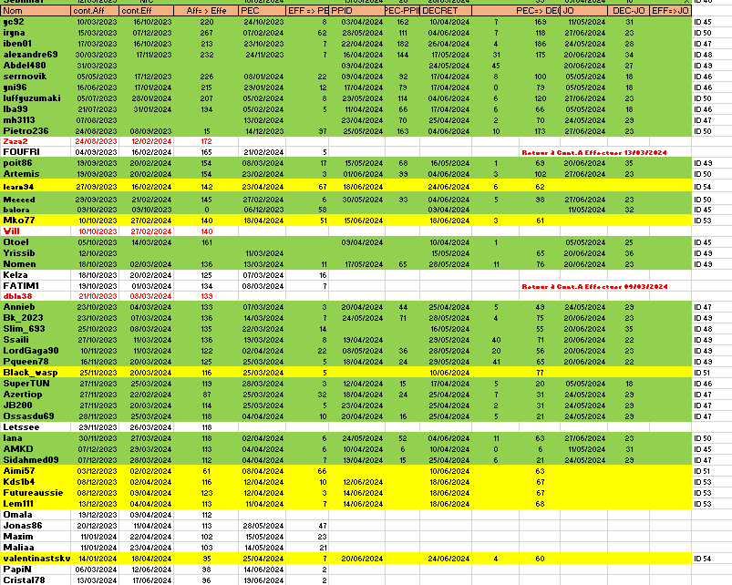732x585 pixels.
Task: Click the red "Retour" note in FATIM1 row
Action: (594, 286)
